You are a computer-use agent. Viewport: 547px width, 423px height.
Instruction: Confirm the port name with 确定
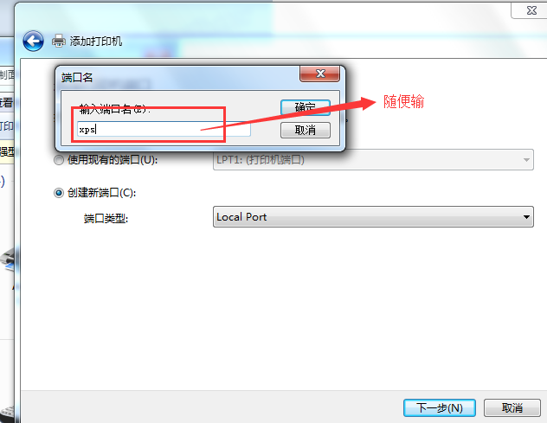(x=306, y=107)
